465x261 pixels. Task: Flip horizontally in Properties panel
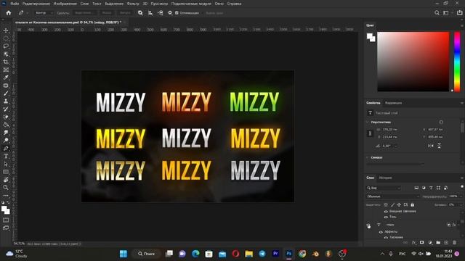tap(431, 146)
